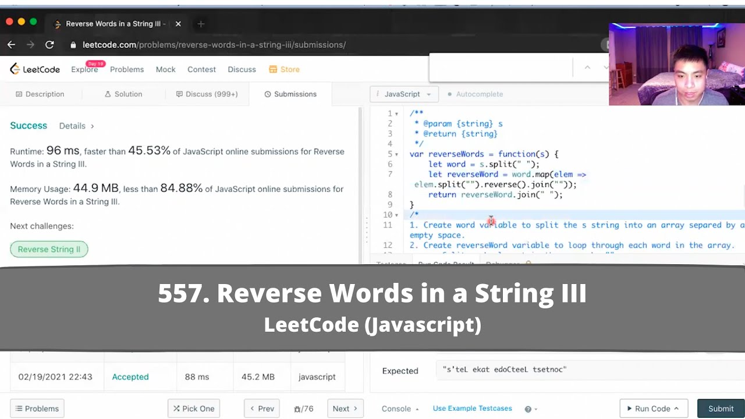Image resolution: width=745 pixels, height=419 pixels.
Task: Click the return statement on line 8
Action: [x=495, y=194]
